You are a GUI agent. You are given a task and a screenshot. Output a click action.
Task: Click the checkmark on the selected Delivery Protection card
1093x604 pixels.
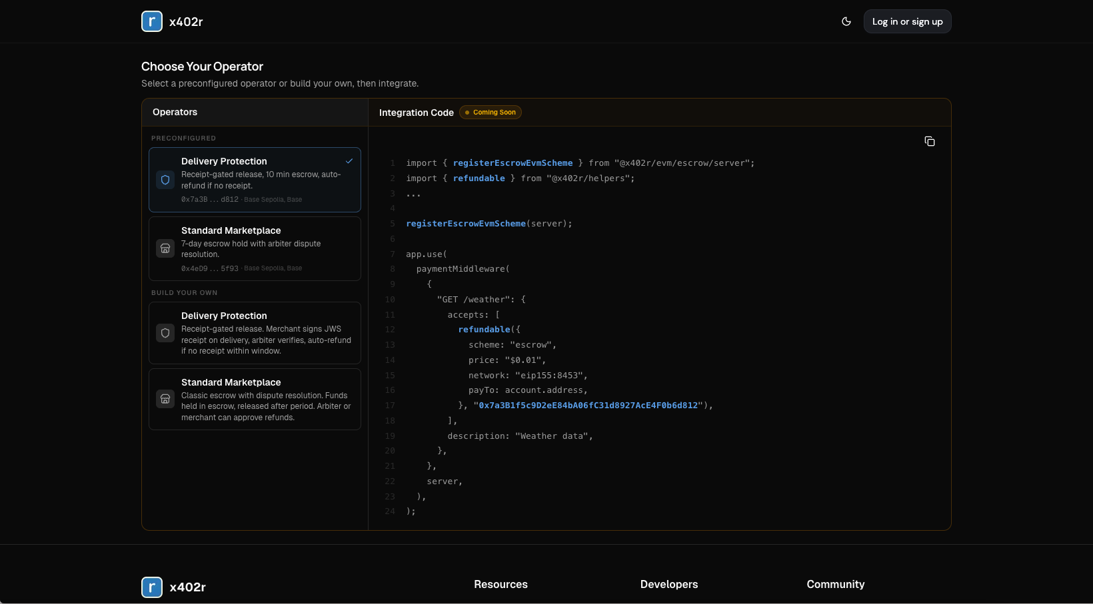click(349, 160)
